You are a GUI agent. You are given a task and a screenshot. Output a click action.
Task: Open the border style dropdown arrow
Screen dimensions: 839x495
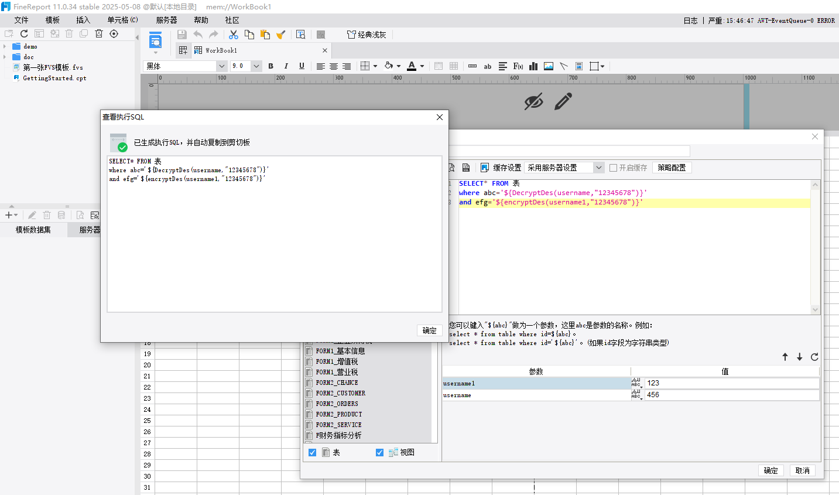375,66
